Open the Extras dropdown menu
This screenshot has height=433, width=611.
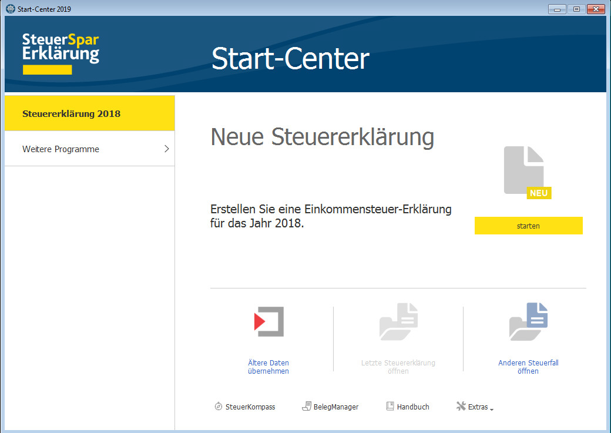(x=478, y=407)
